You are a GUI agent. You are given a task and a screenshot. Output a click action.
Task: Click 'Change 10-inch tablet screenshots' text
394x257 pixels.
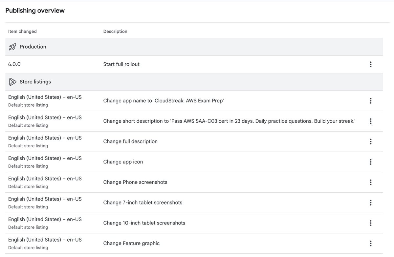[144, 223]
